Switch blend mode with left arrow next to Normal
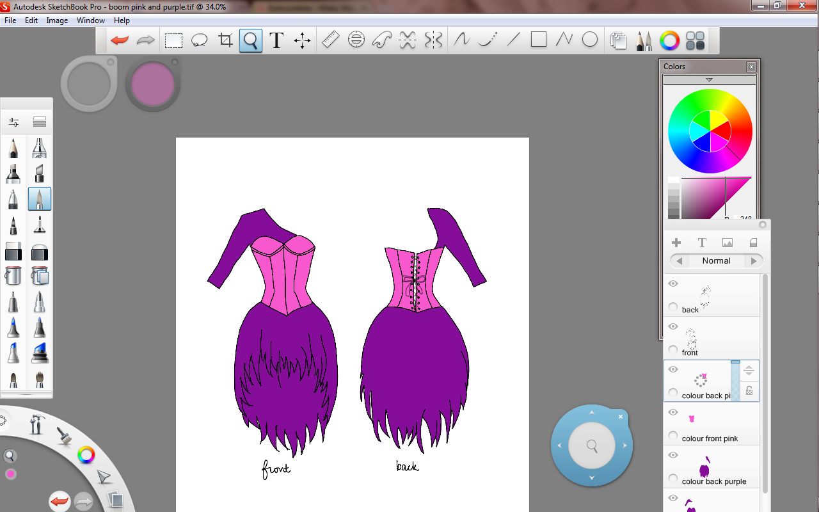819x512 pixels. click(x=679, y=261)
